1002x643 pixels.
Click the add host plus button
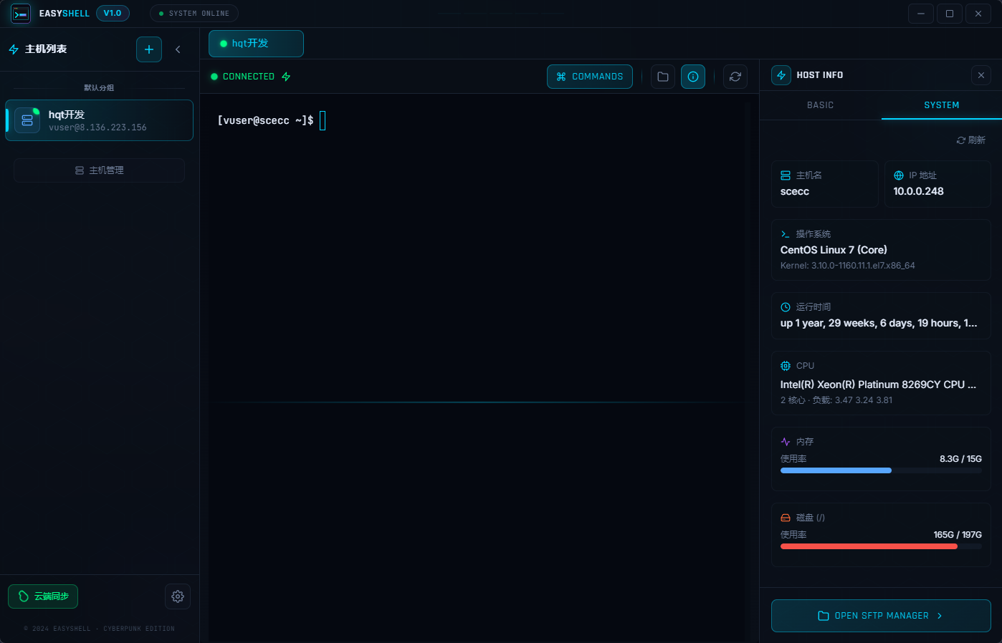[149, 49]
